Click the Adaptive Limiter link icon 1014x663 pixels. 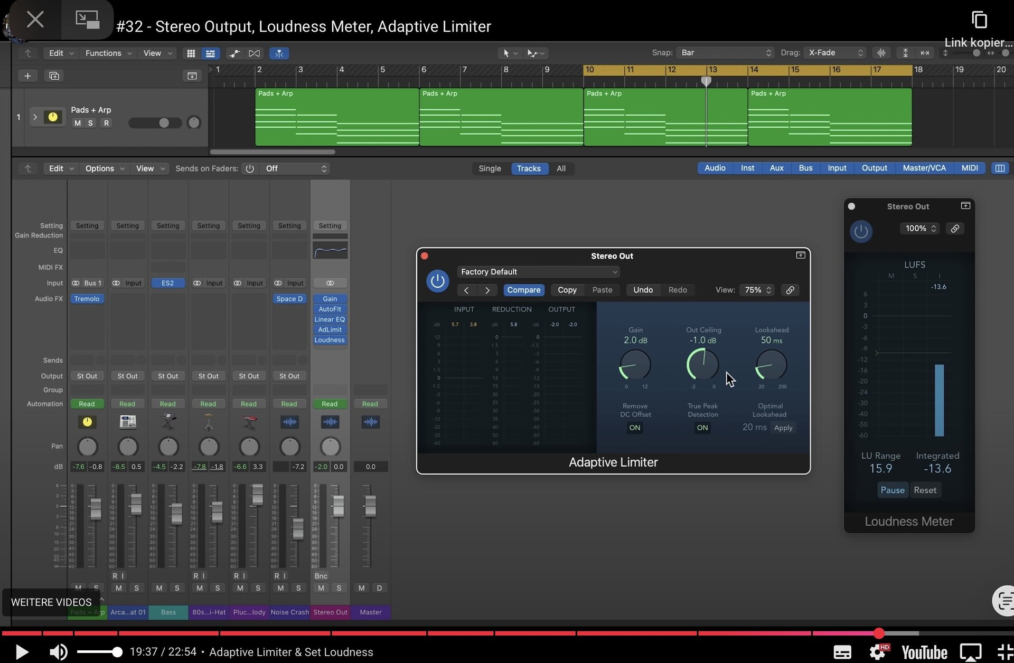pyautogui.click(x=790, y=290)
